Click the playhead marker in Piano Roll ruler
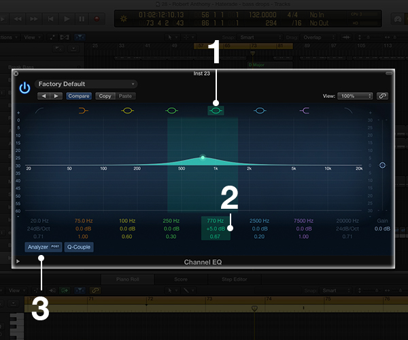Image resolution: width=408 pixels, height=340 pixels. (x=254, y=309)
